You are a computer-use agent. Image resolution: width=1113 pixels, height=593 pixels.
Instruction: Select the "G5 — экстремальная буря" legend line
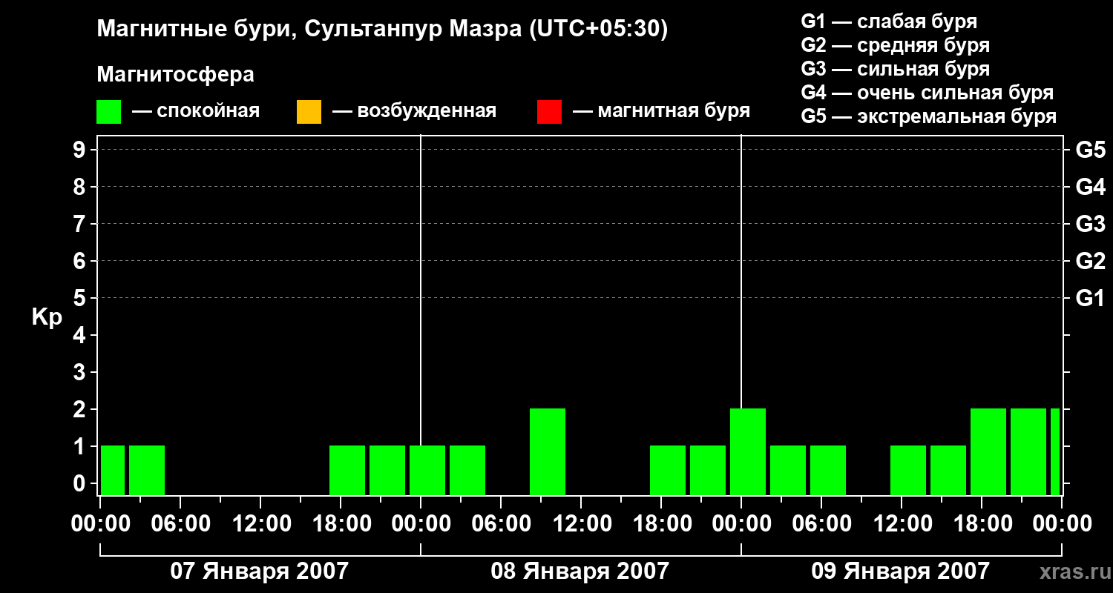(x=929, y=116)
